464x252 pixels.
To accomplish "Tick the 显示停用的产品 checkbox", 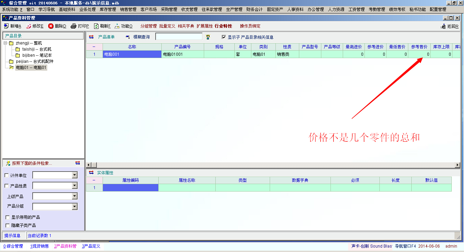I will click(x=7, y=217).
